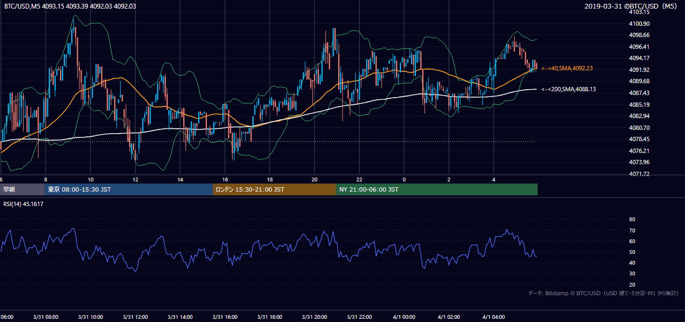The image size is (685, 322).
Task: Click hour label 16 under price chart
Action: (225, 179)
